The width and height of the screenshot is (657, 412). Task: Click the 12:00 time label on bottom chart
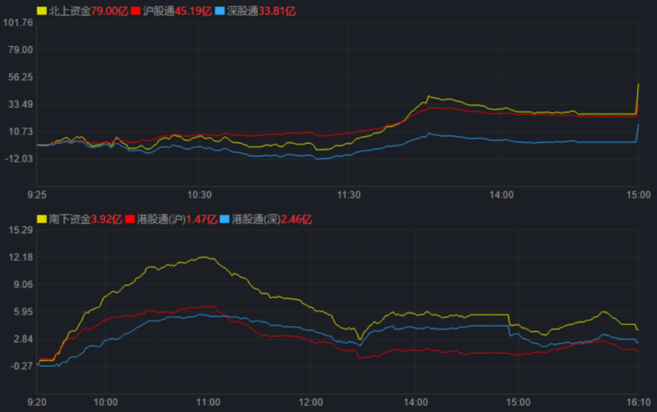[311, 402]
